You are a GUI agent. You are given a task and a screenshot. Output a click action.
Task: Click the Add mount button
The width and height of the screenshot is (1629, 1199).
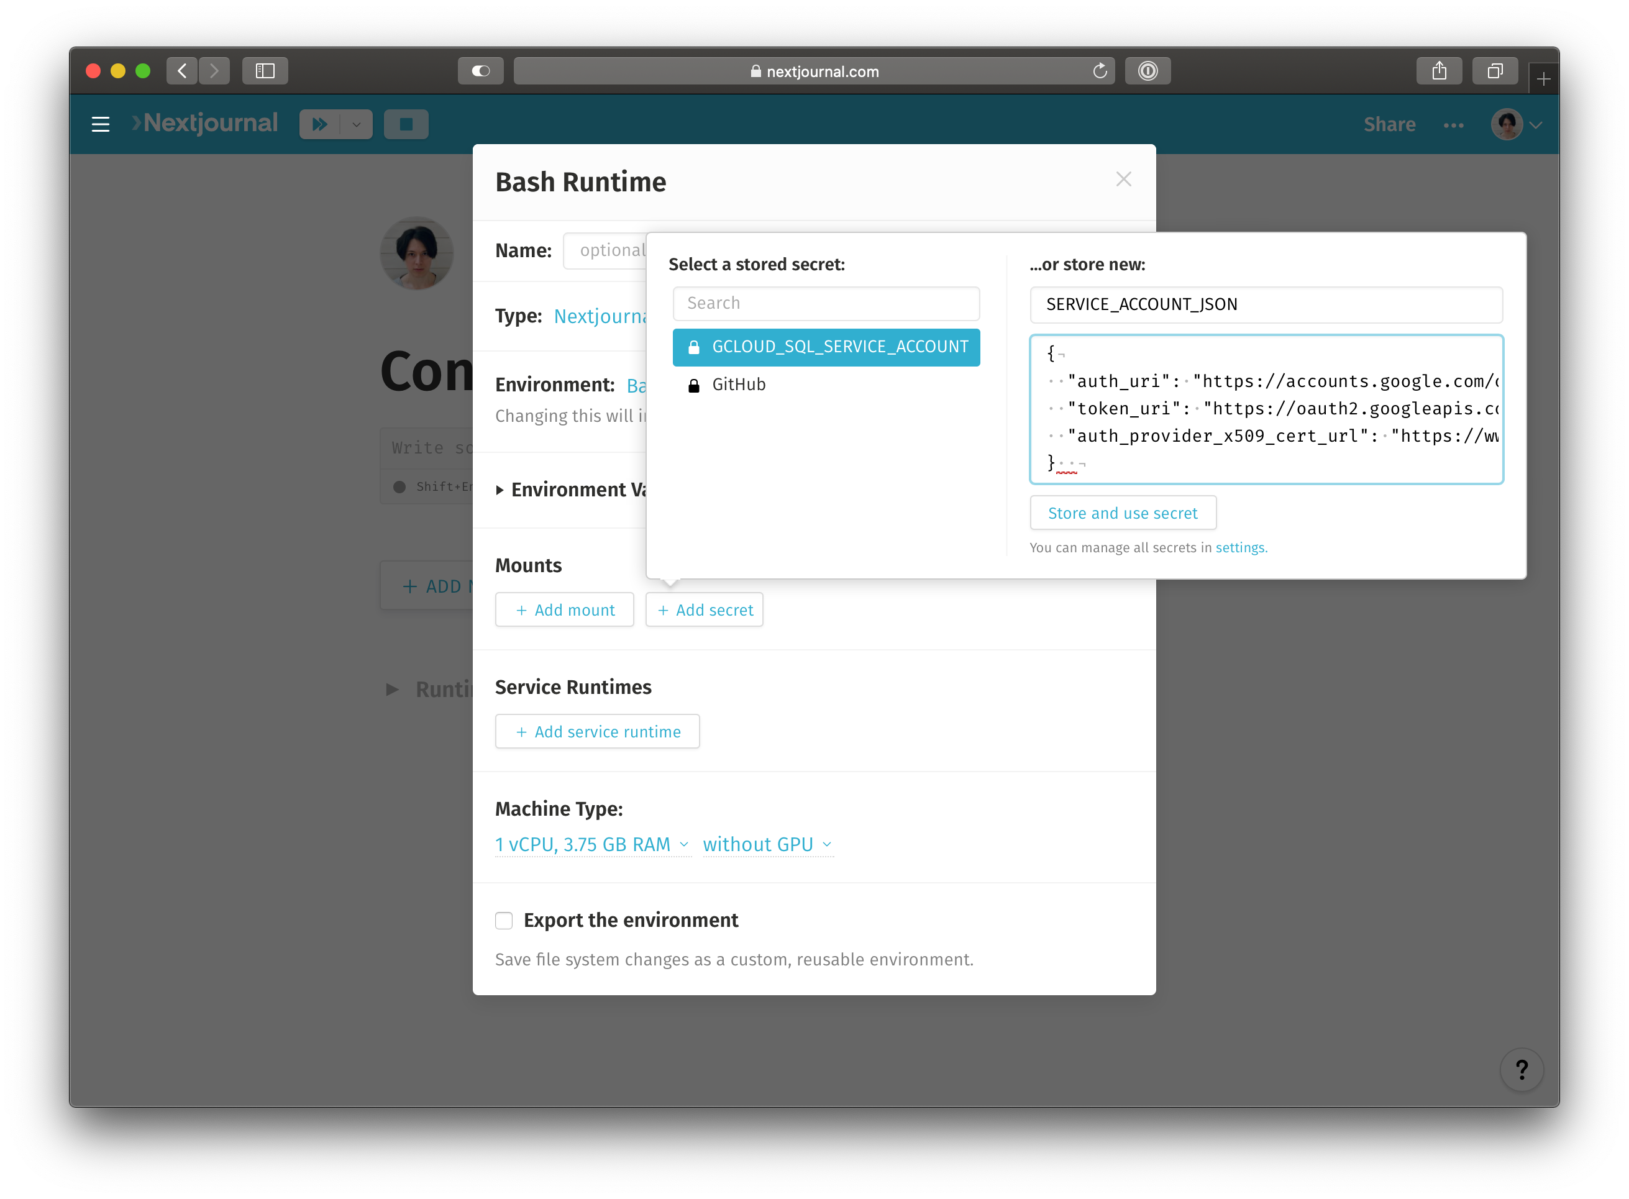point(565,609)
